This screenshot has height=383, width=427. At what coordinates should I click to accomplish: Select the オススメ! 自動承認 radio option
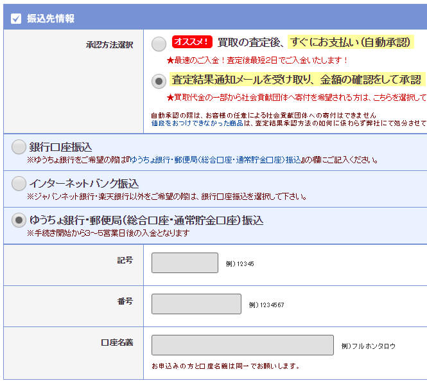(x=159, y=44)
